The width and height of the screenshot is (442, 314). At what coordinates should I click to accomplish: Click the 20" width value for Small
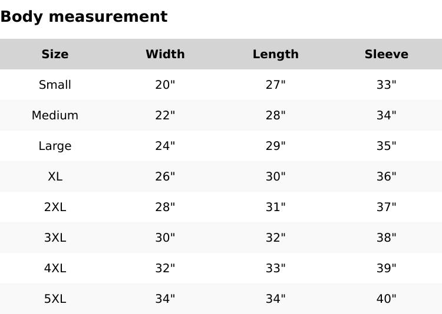(165, 85)
